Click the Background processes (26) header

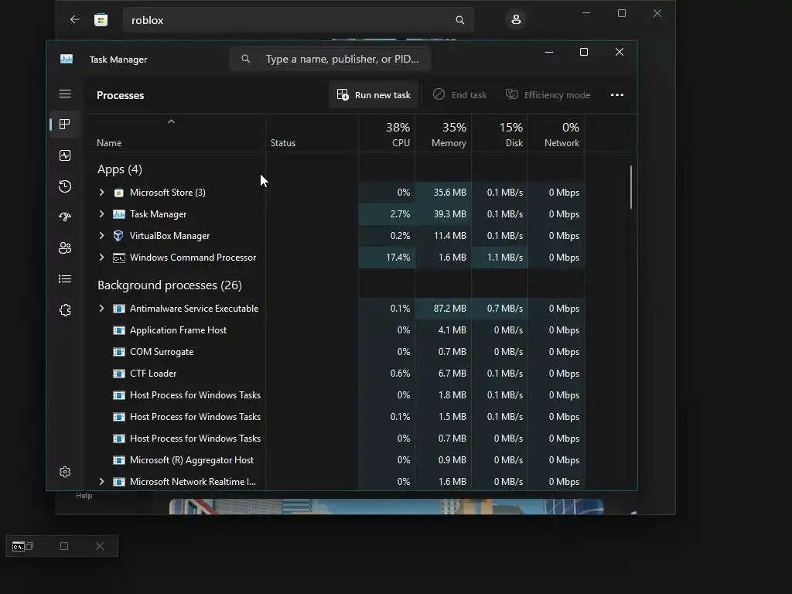[169, 285]
